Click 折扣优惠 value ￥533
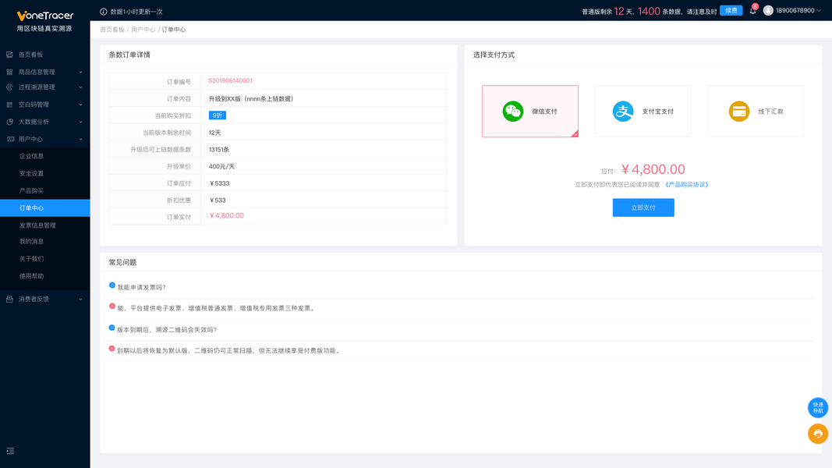The height and width of the screenshot is (468, 832). point(218,200)
